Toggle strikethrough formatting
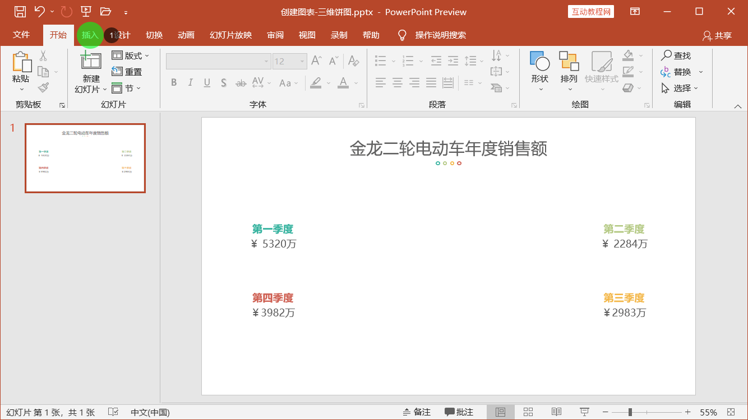Viewport: 748px width, 420px height. click(241, 83)
